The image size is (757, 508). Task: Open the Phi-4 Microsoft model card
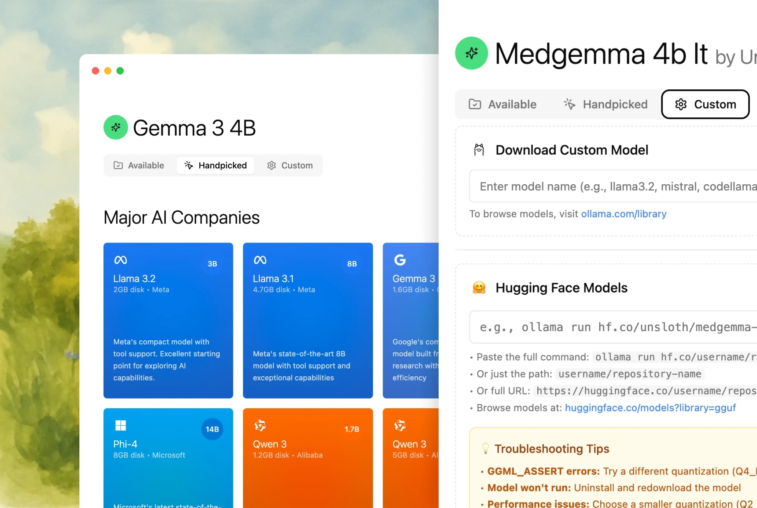[x=168, y=458]
